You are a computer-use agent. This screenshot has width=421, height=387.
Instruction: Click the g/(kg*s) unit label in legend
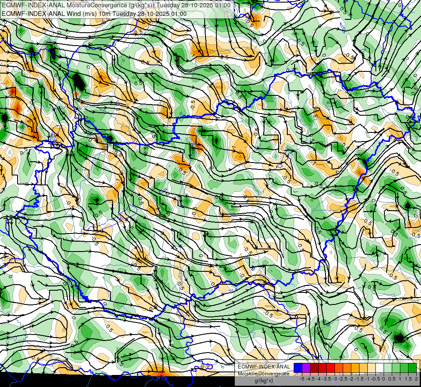tap(264, 381)
